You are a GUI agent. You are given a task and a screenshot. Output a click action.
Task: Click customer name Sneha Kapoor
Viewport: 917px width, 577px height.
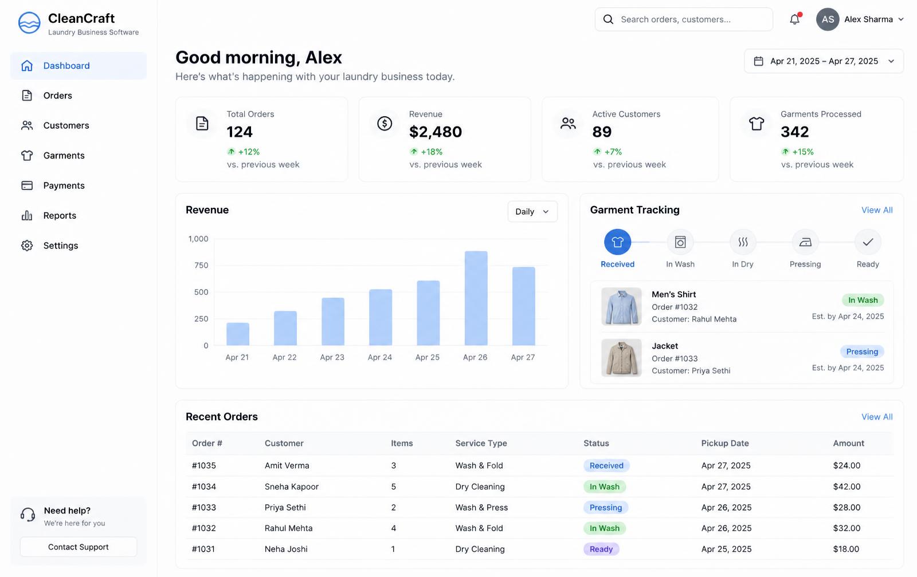pos(292,487)
